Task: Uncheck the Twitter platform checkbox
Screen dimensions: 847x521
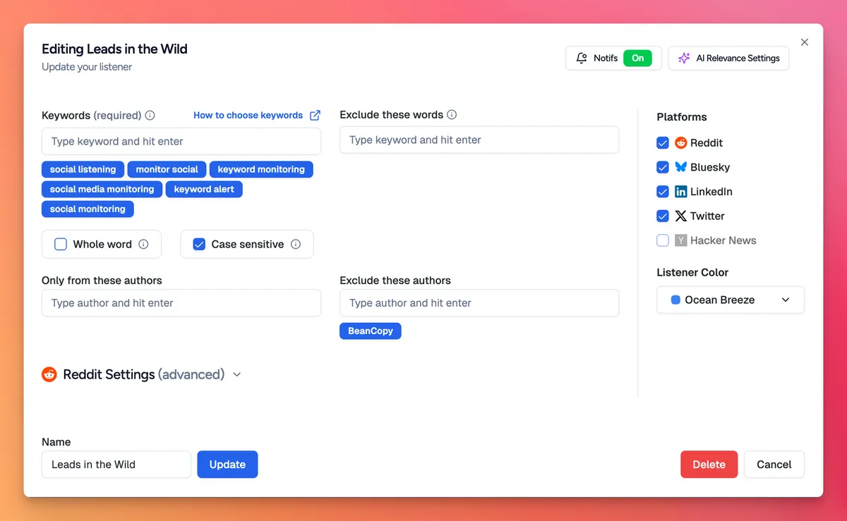Action: (663, 216)
